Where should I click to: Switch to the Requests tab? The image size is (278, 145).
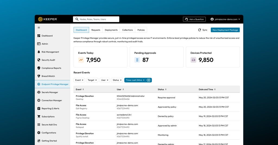[96, 30]
